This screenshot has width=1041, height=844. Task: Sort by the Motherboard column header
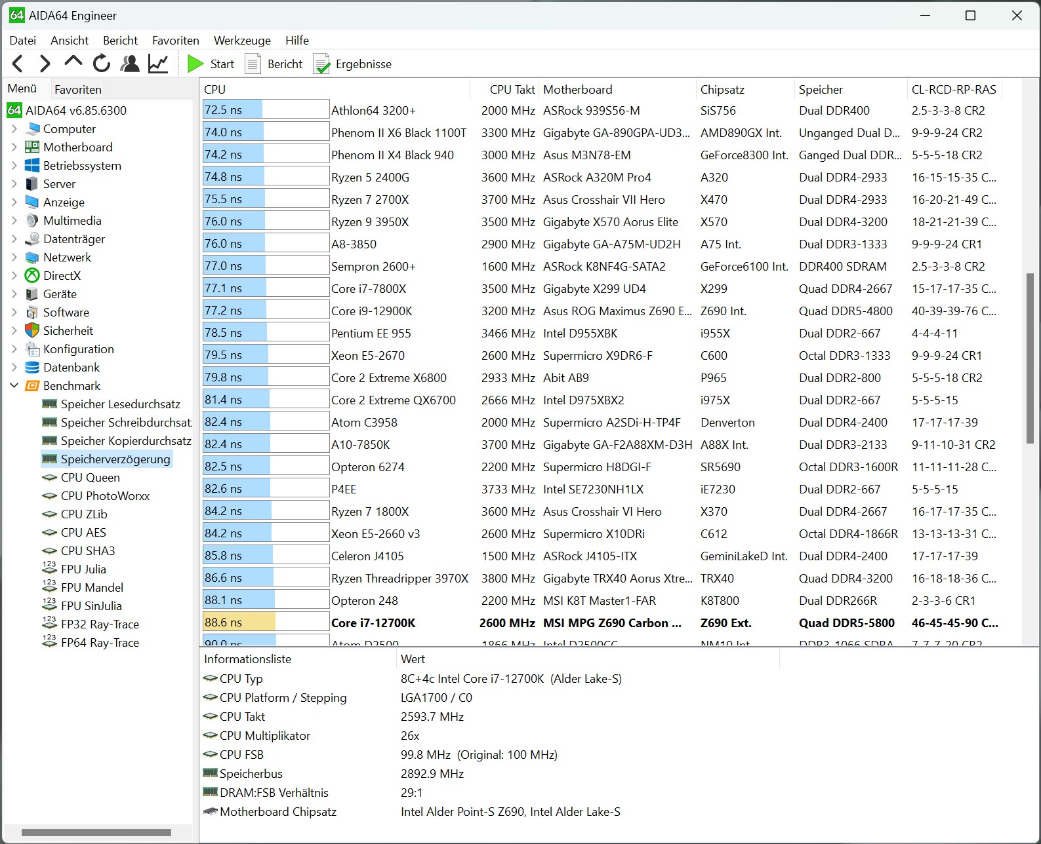coord(617,90)
